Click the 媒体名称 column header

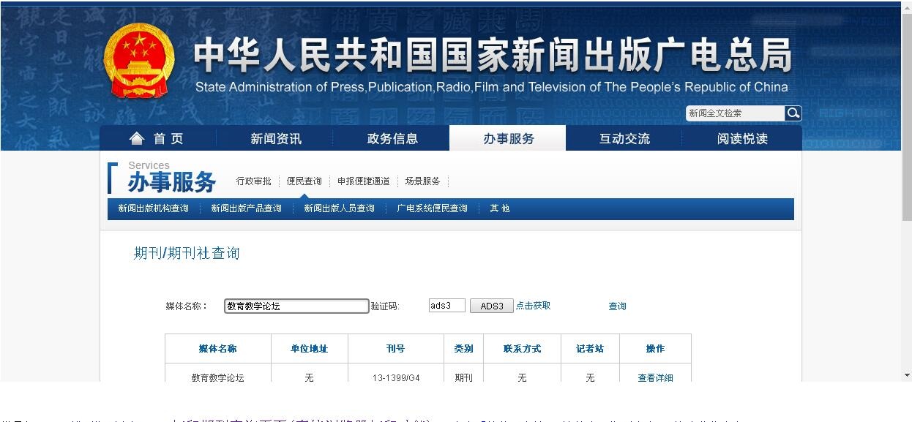coord(218,349)
